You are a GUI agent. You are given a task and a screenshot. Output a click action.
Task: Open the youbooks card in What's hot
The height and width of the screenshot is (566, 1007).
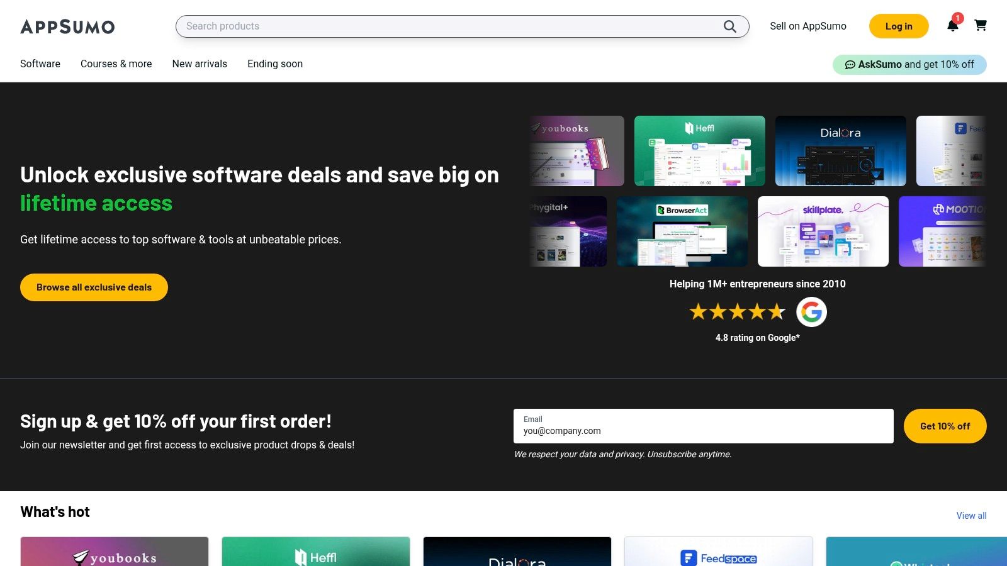(115, 552)
